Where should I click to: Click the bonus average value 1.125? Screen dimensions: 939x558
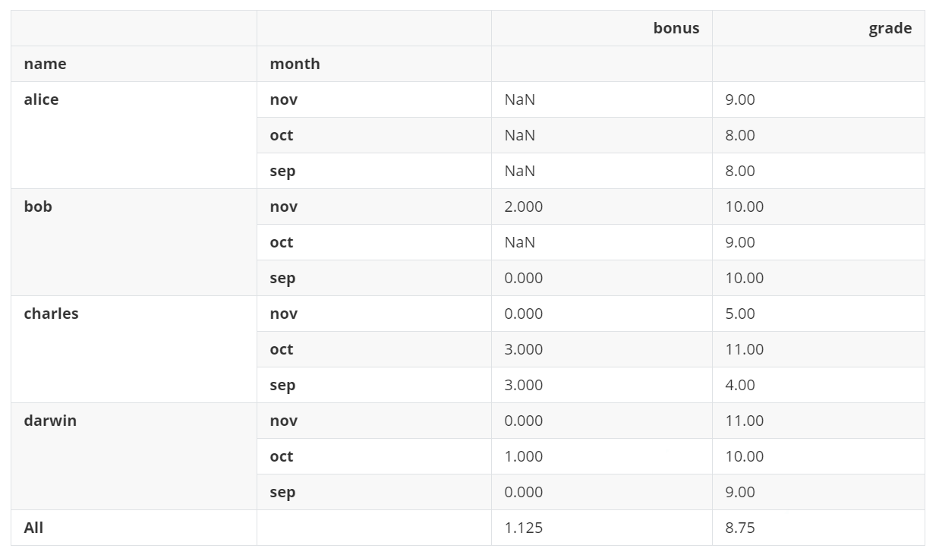point(523,528)
